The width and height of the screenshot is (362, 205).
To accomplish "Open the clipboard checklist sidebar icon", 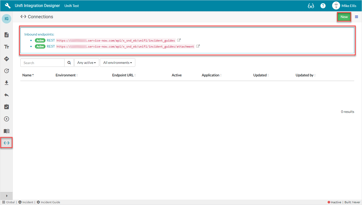I will coord(6,107).
